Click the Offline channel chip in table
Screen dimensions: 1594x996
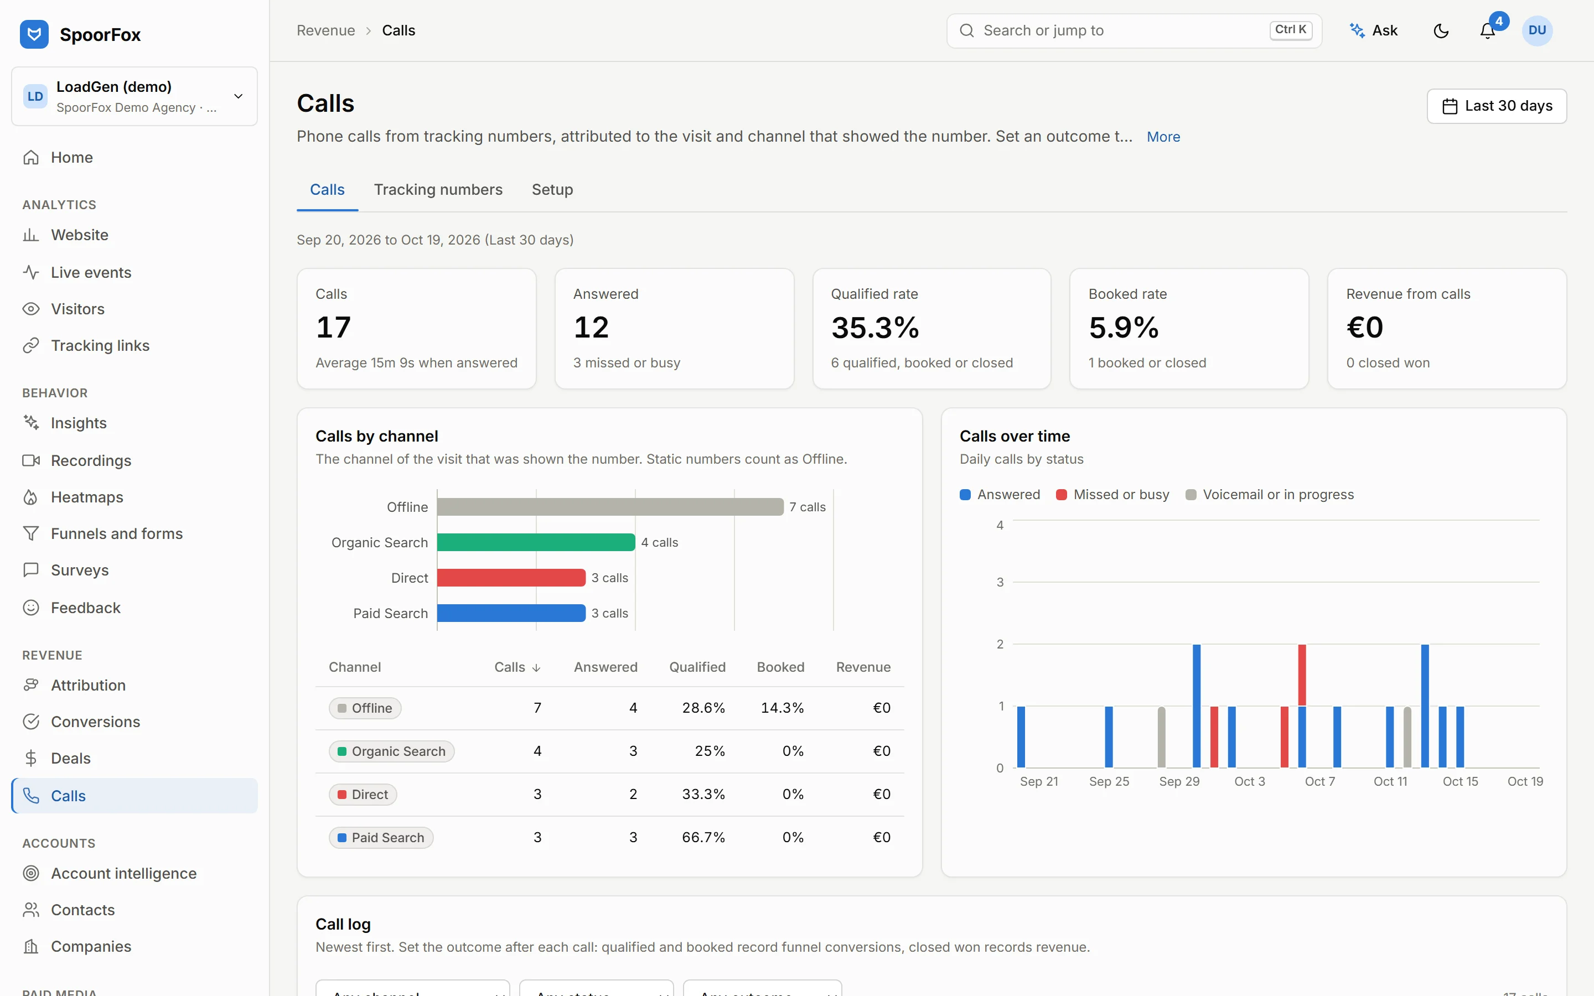coord(365,708)
